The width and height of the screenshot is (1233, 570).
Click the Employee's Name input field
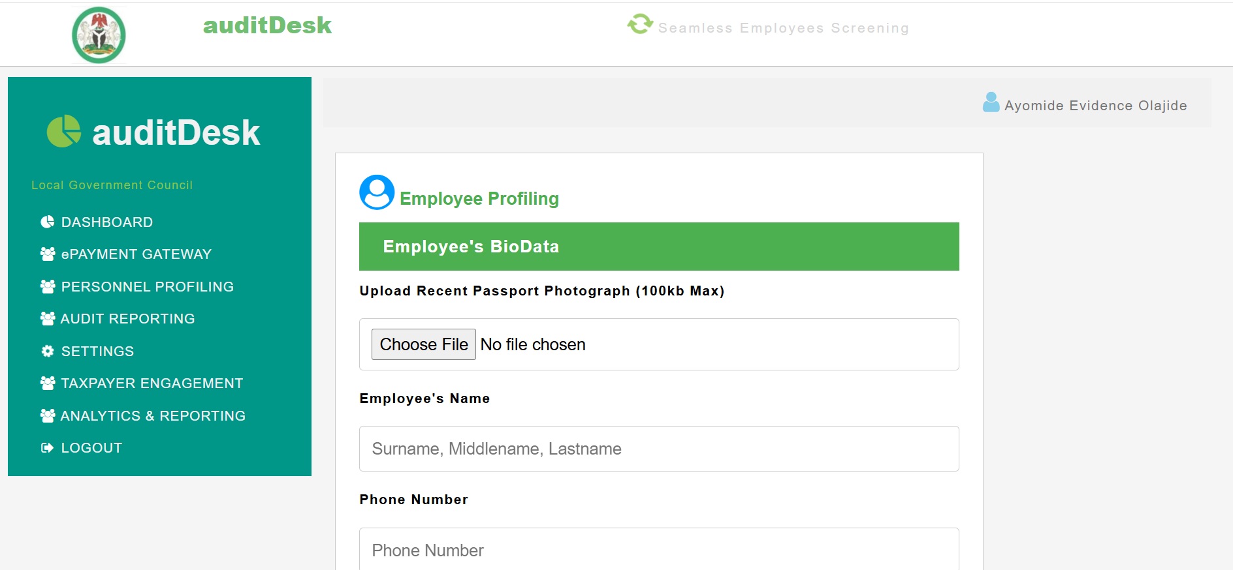(x=659, y=449)
